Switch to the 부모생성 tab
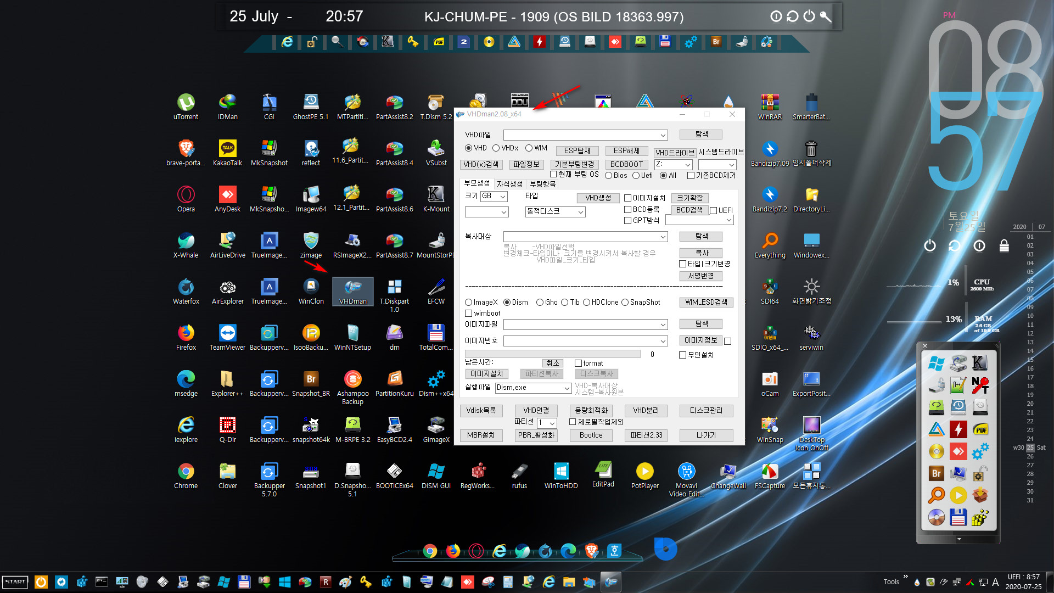The width and height of the screenshot is (1054, 593). coord(476,183)
